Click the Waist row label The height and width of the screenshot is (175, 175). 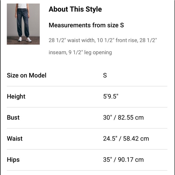(x=14, y=138)
